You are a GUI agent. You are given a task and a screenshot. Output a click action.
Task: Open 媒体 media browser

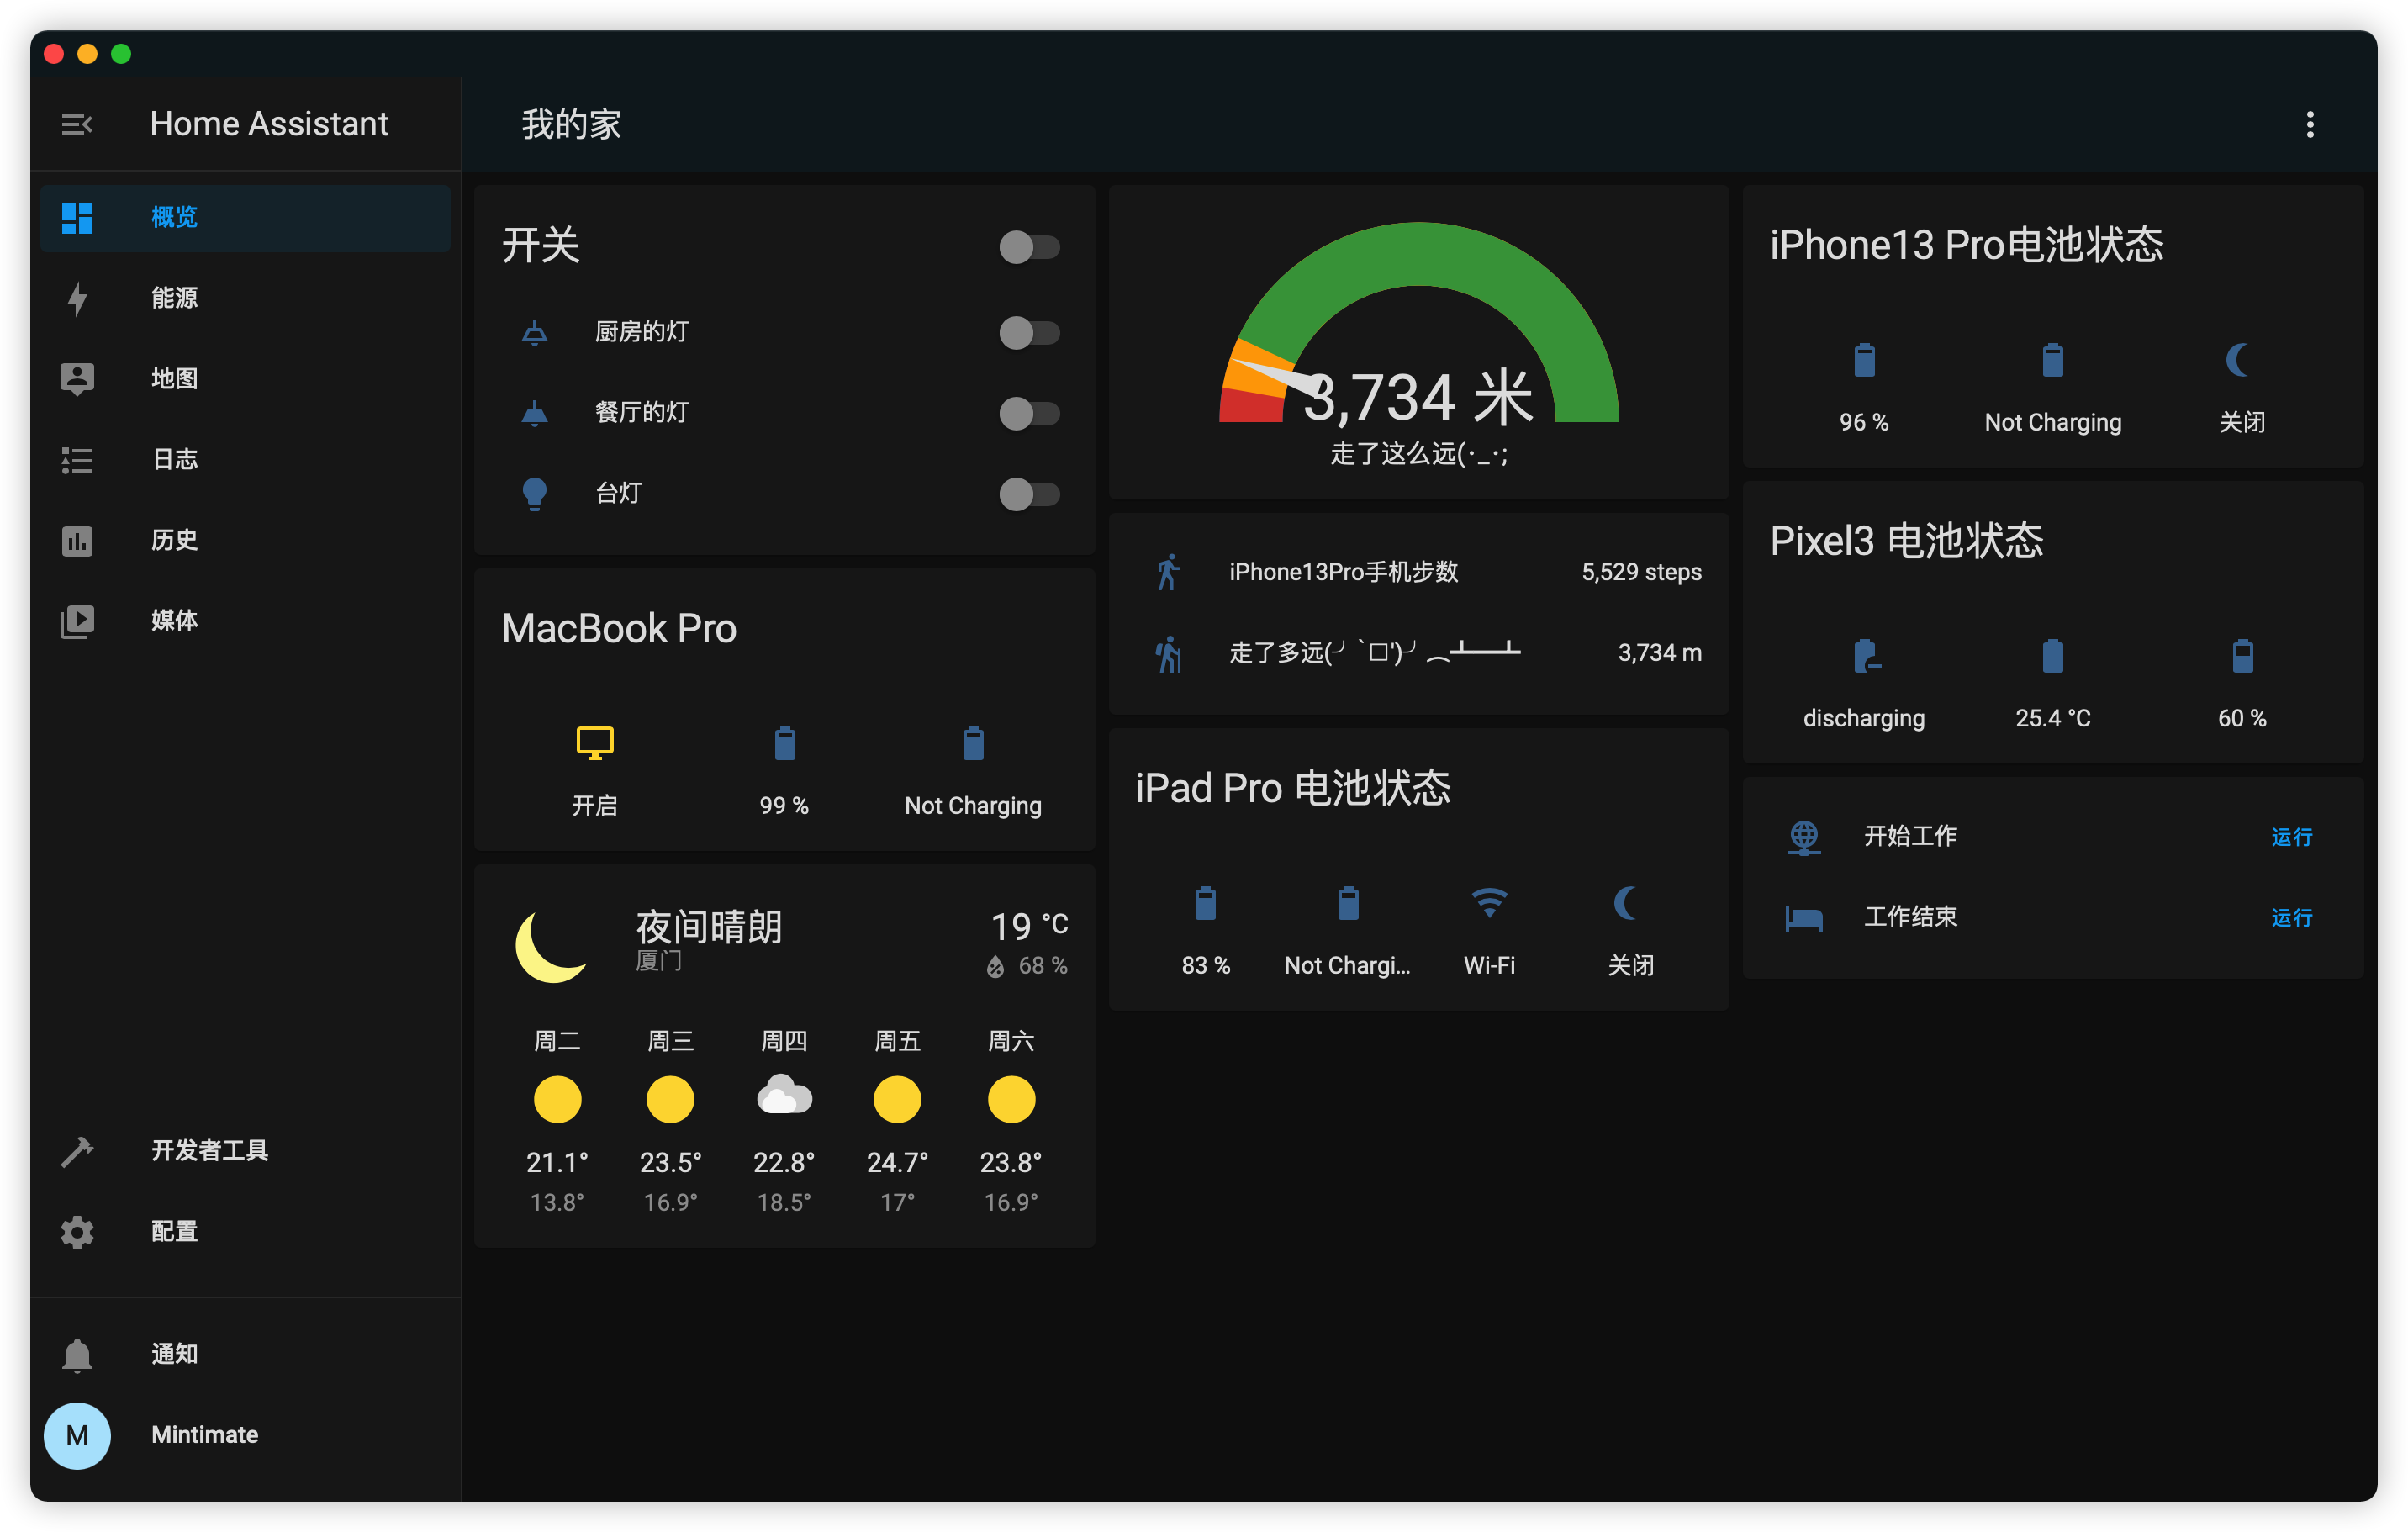pos(245,620)
